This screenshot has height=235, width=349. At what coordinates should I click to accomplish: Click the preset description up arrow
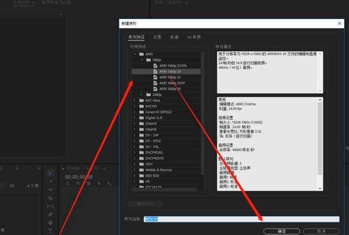320,54
